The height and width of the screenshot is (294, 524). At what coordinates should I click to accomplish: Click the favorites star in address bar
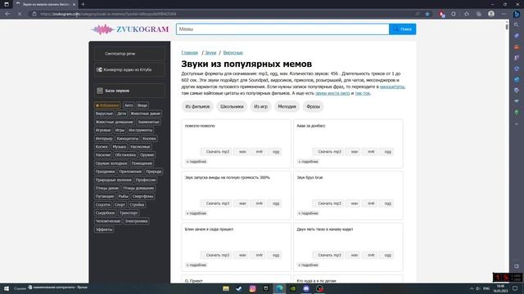pyautogui.click(x=427, y=14)
